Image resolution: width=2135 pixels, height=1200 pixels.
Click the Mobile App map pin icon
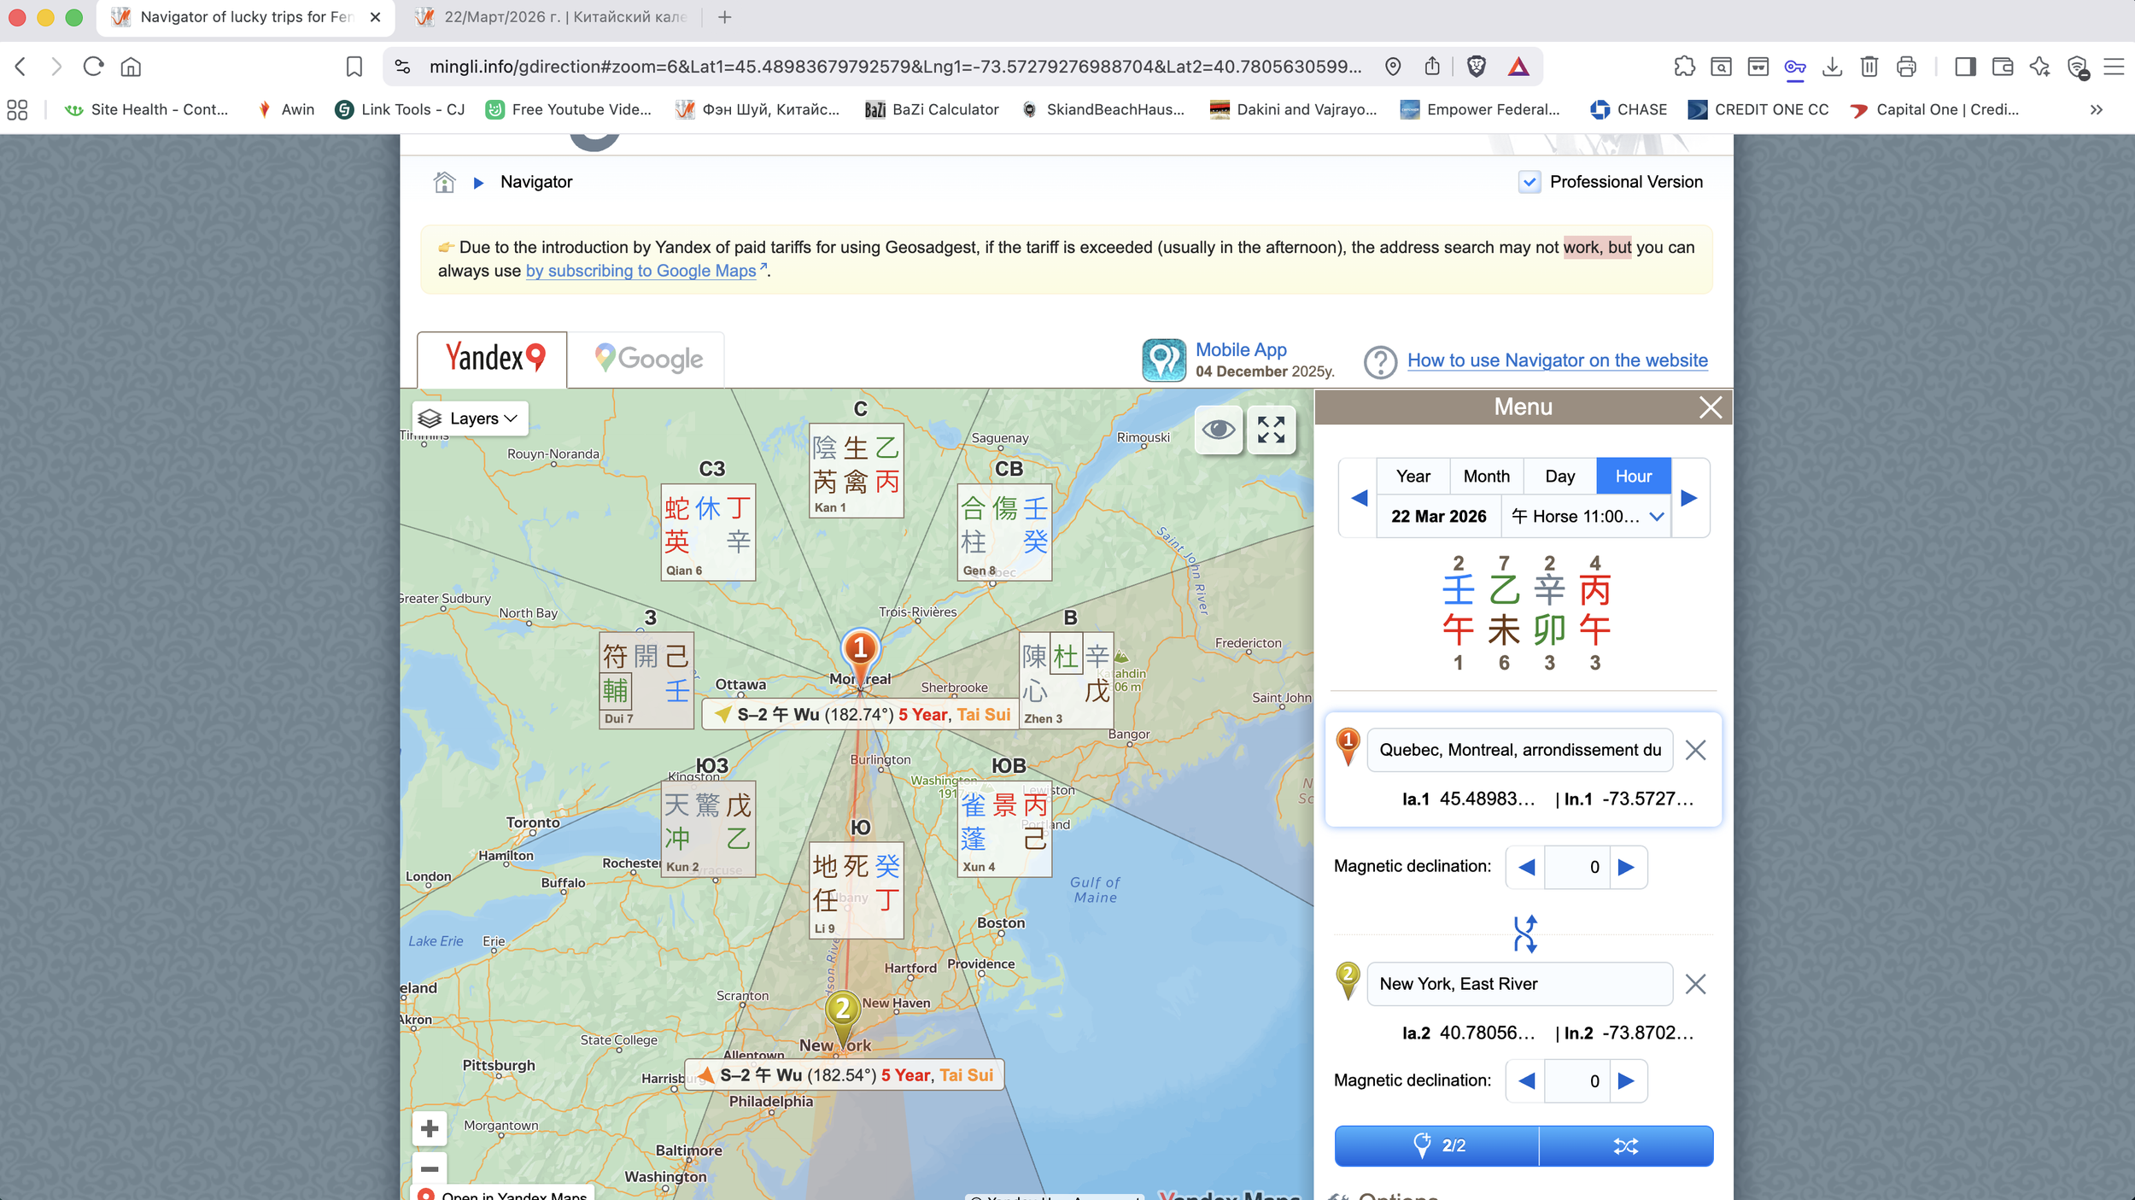click(x=1163, y=360)
